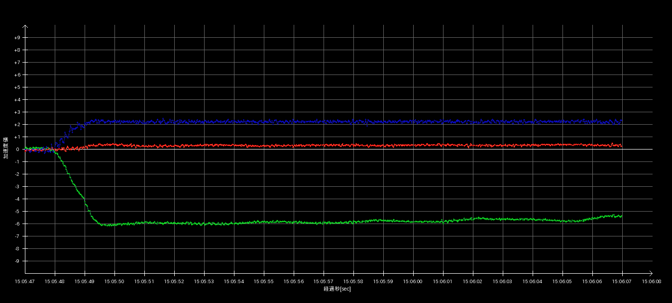The width and height of the screenshot is (672, 303).
Task: Click the 15:06:00 time axis label
Action: 413,281
